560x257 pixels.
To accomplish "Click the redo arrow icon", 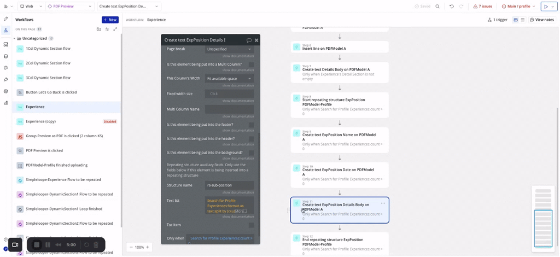I will [x=462, y=7].
